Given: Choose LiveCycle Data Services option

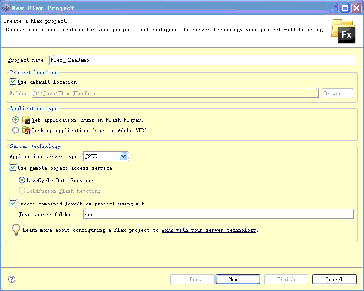Looking at the screenshot, I should click(22, 180).
